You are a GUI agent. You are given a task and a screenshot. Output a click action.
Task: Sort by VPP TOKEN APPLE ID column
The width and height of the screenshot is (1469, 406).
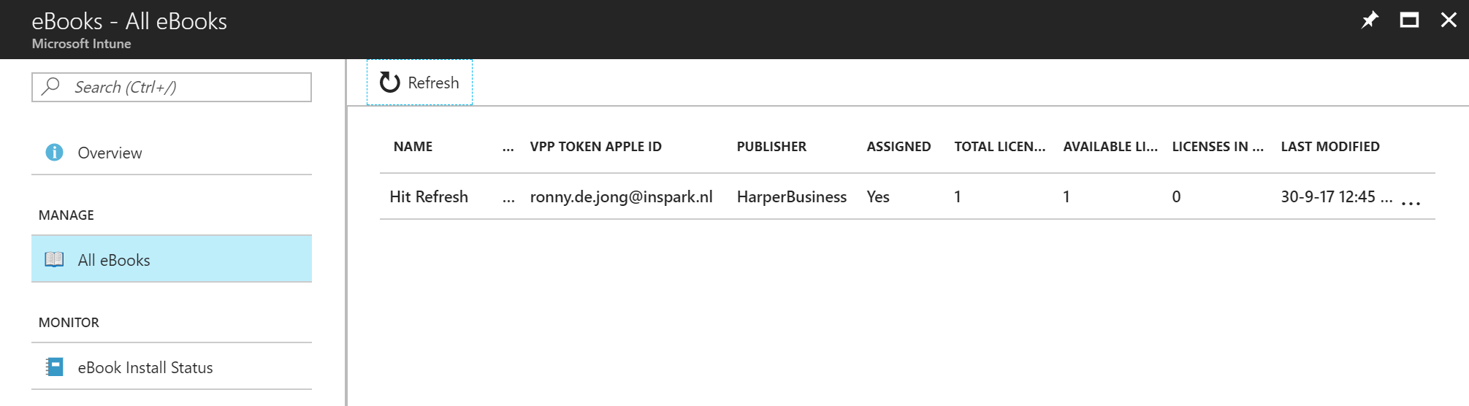tap(595, 147)
